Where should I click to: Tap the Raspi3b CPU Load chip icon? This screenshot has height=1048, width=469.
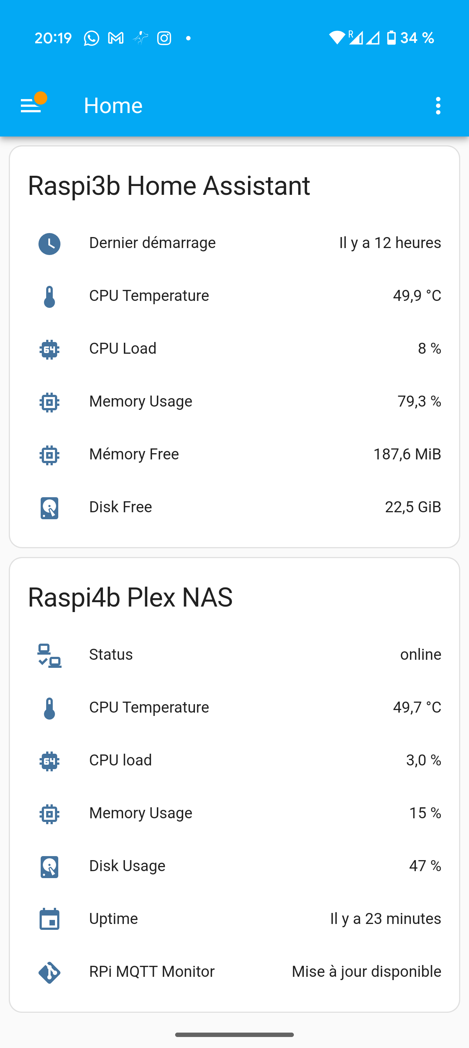49,349
